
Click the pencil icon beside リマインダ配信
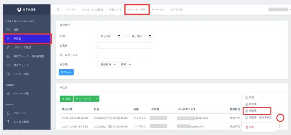tap(8, 47)
